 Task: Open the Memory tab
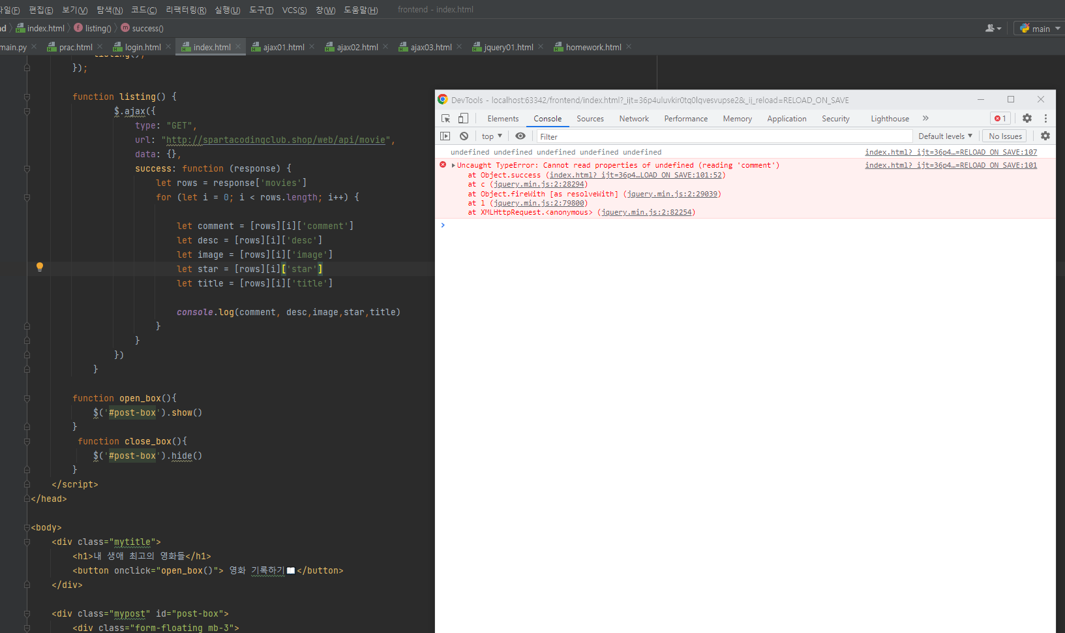[x=738, y=119]
